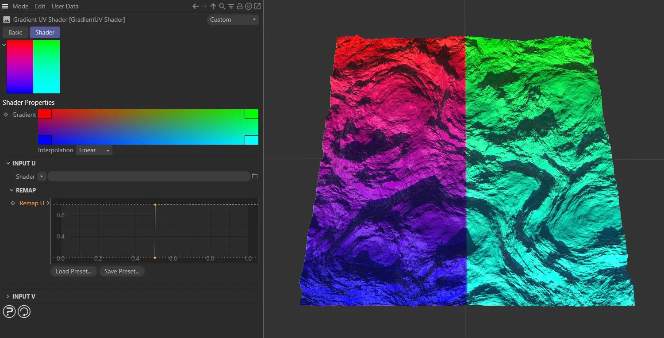Open a new window with the external link icon
Viewport: 664px width, 338px height.
pyautogui.click(x=257, y=6)
